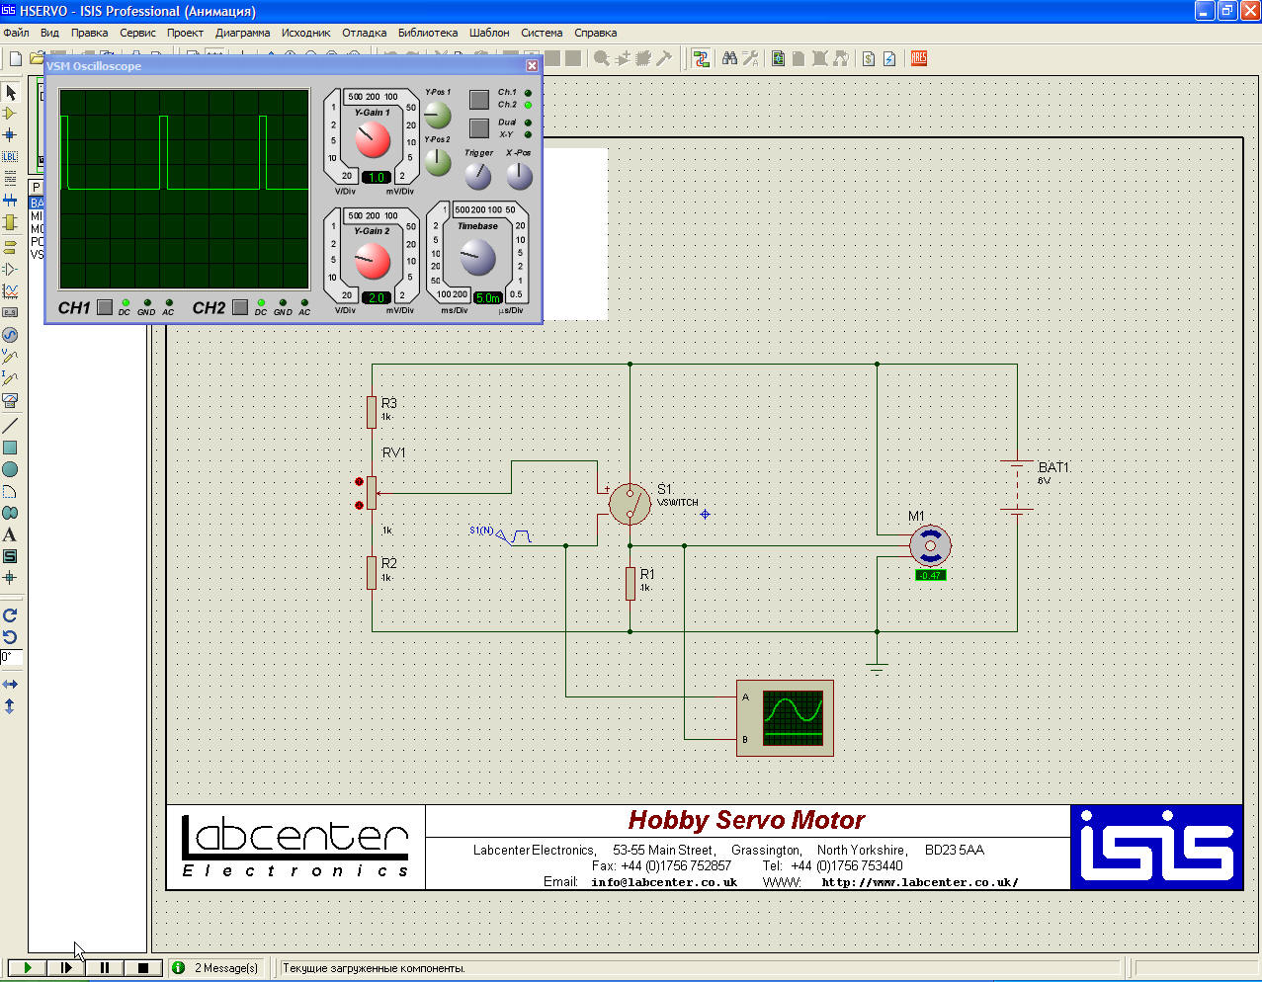
Task: Open the Файл menu
Action: click(16, 33)
